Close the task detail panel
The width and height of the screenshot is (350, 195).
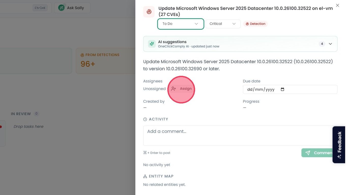[x=337, y=5]
